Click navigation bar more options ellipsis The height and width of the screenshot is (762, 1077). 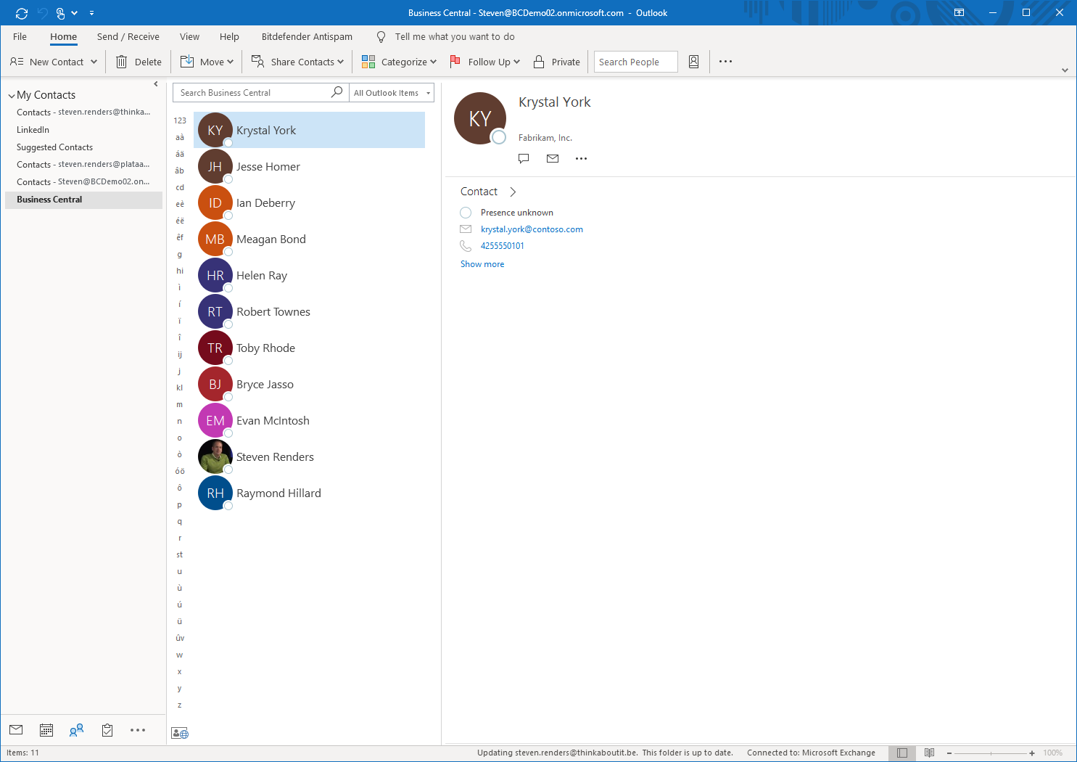tap(138, 730)
